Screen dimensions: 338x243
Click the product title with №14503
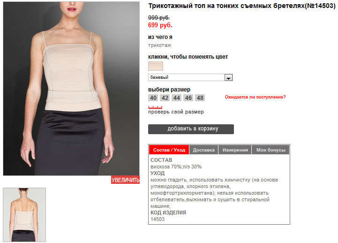pyautogui.click(x=242, y=6)
